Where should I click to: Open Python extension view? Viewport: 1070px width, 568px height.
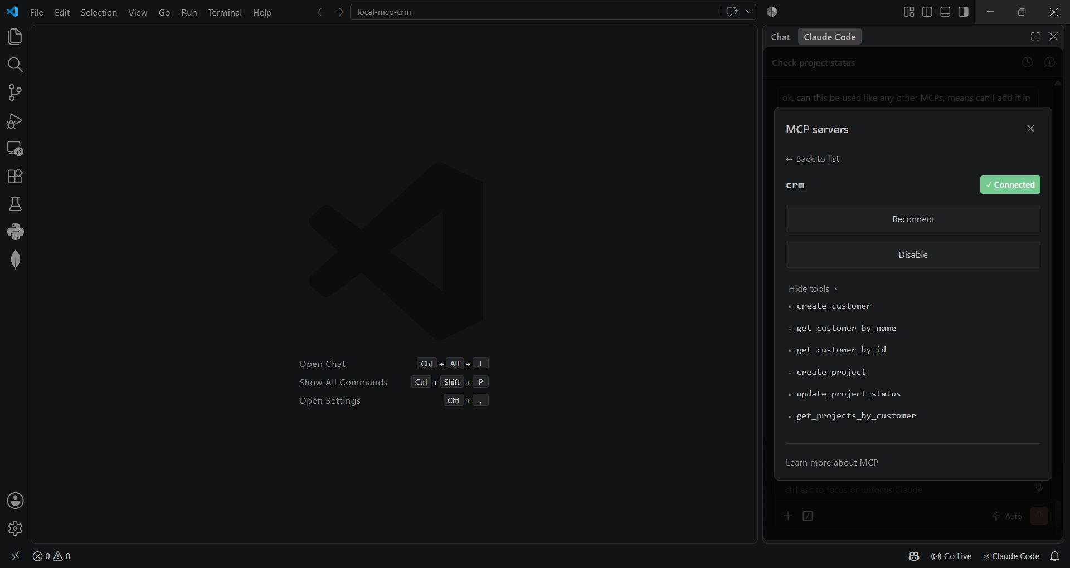point(15,232)
